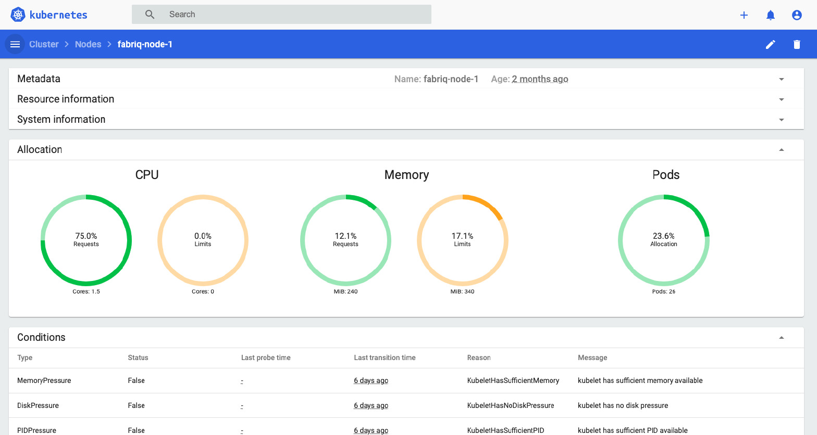Click the trash delete resource icon

(797, 44)
